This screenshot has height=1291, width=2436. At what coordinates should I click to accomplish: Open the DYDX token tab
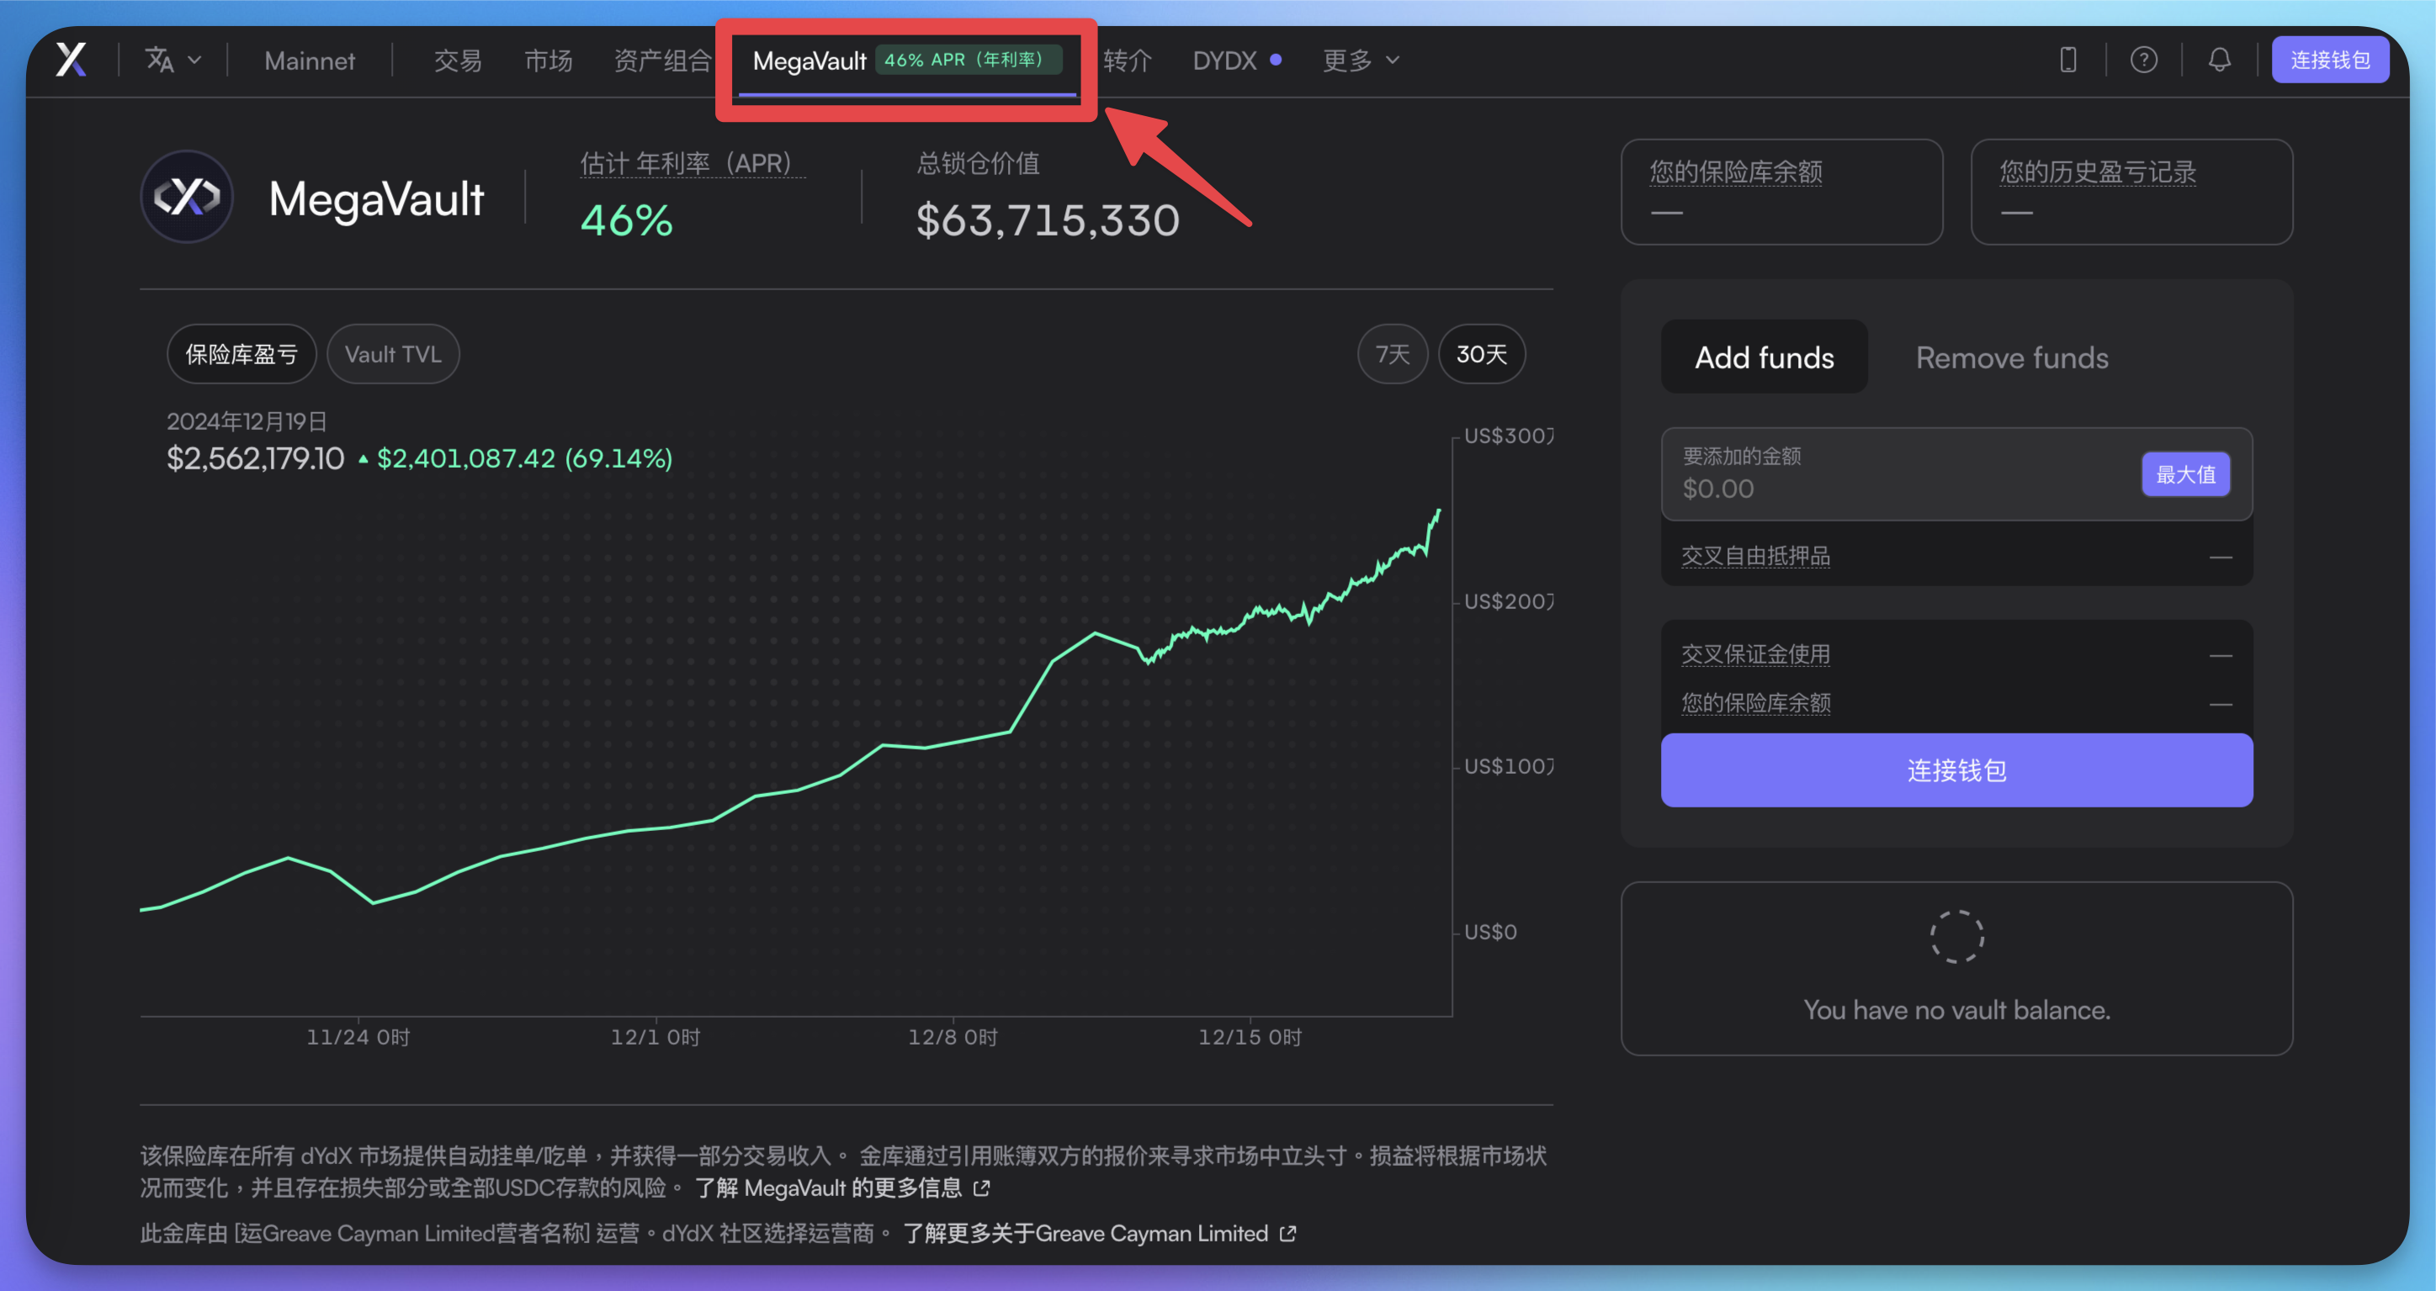pos(1223,61)
